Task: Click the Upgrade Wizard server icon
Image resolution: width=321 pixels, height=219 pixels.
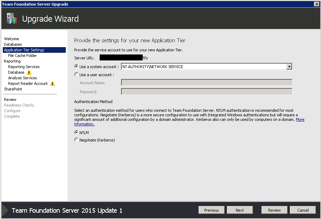Action: 12,19
